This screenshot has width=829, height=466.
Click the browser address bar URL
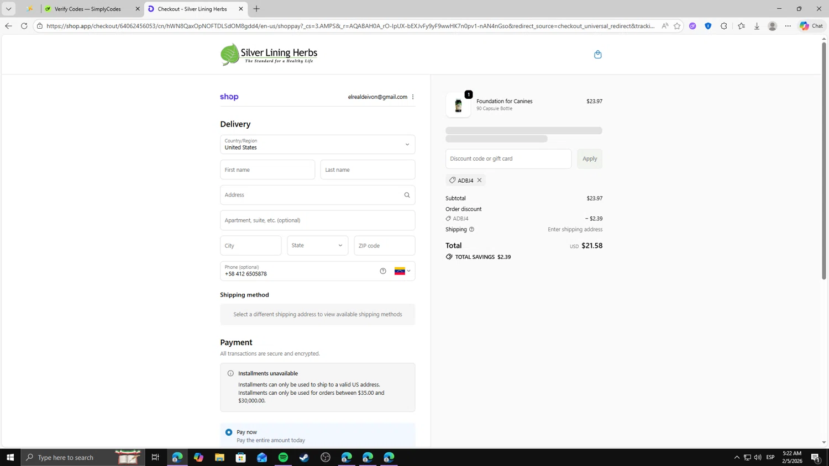tap(350, 26)
